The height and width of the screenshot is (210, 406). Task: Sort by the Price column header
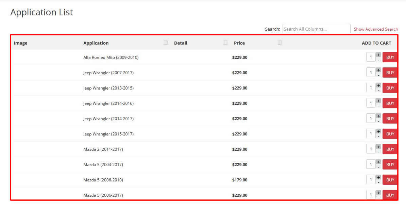[239, 43]
